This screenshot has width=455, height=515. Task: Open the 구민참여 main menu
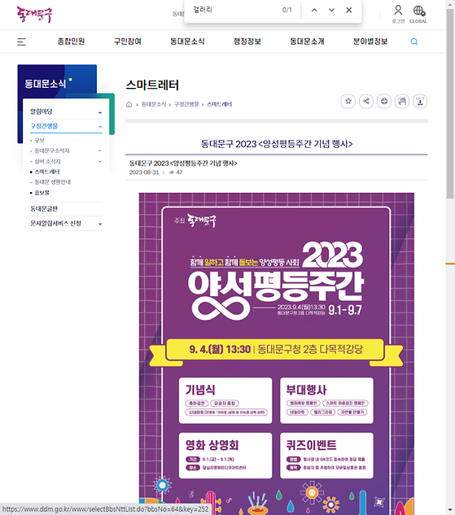point(128,41)
